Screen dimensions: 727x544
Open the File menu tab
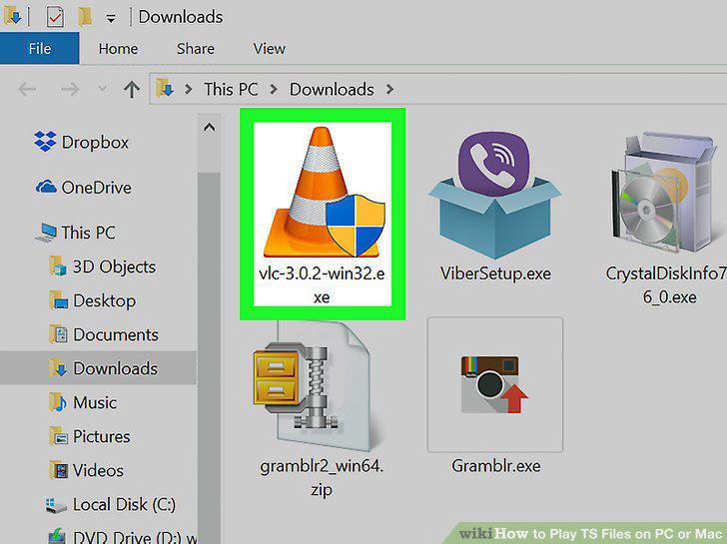pyautogui.click(x=39, y=49)
